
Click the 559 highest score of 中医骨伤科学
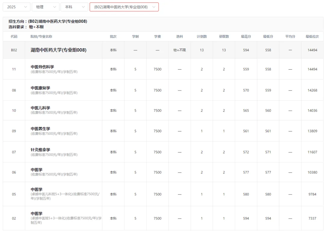tap(246, 69)
